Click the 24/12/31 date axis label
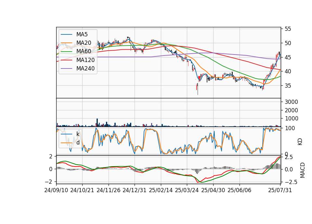312x224 pixels. (135, 190)
